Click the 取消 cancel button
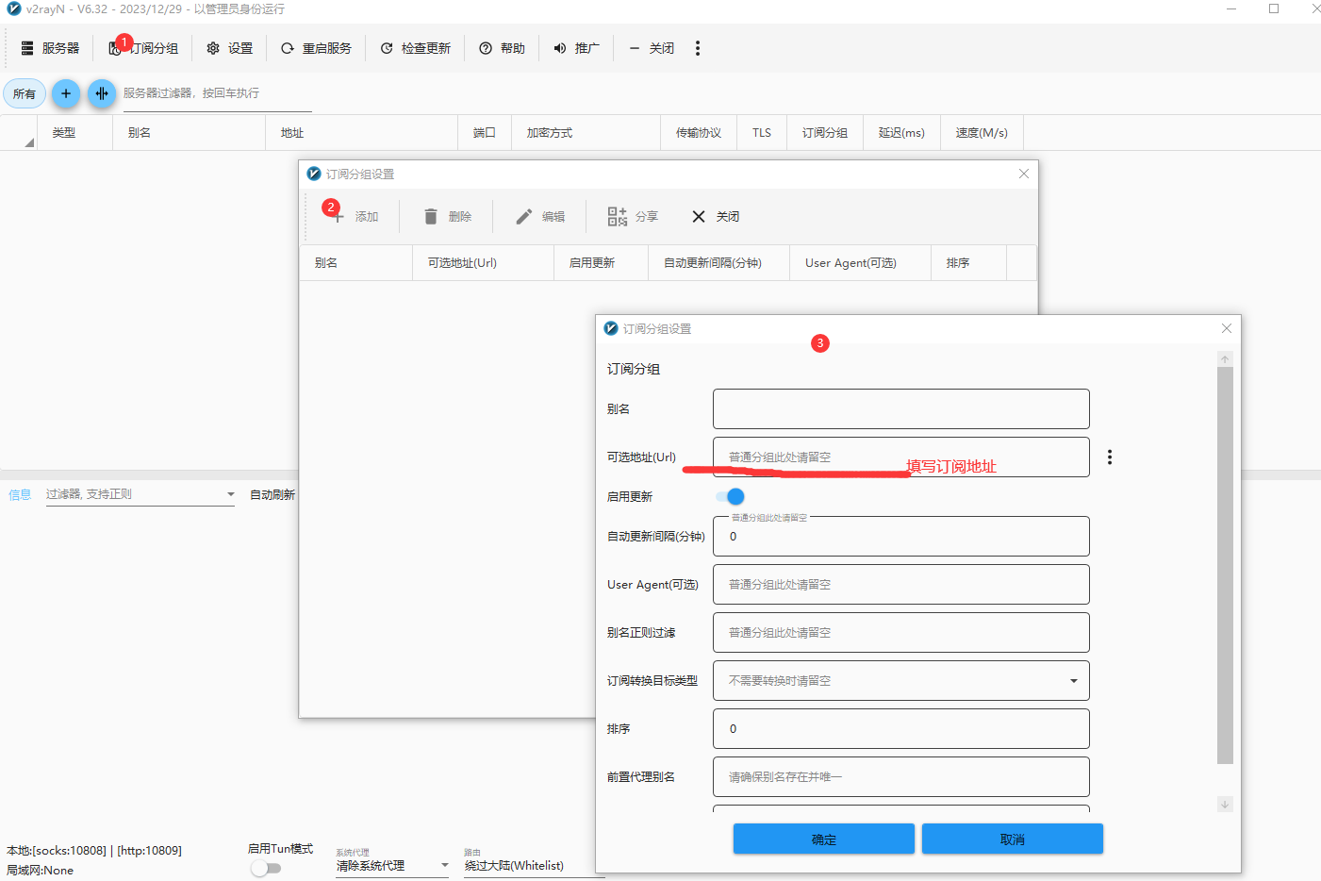This screenshot has width=1321, height=881. pyautogui.click(x=1013, y=839)
